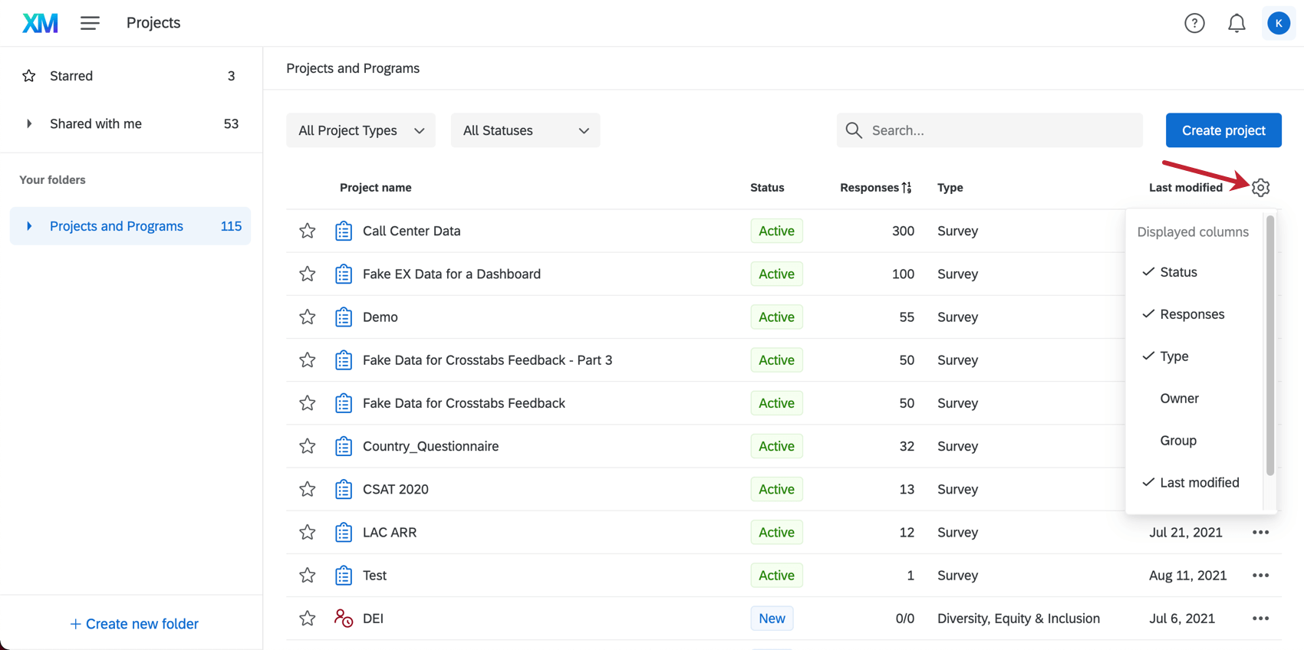Open the user account avatar K
Image resolution: width=1304 pixels, height=650 pixels.
[1278, 23]
